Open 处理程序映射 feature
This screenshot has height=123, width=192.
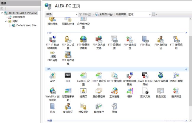[x=68, y=94]
